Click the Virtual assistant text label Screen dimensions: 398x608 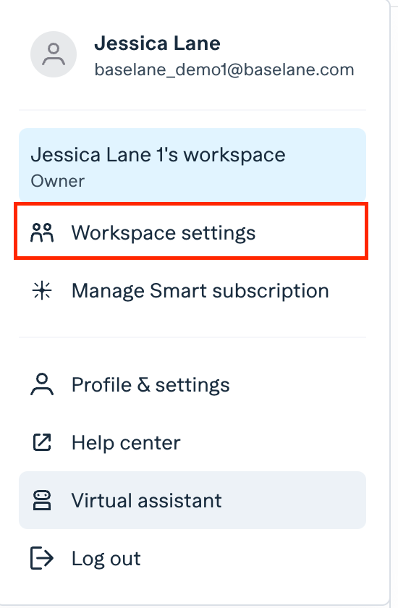[146, 500]
